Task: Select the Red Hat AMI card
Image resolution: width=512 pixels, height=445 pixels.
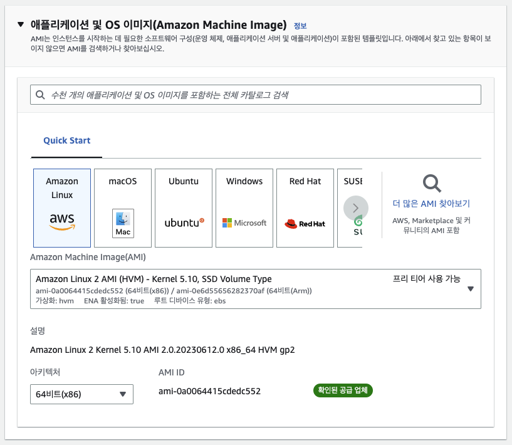Action: tap(305, 208)
